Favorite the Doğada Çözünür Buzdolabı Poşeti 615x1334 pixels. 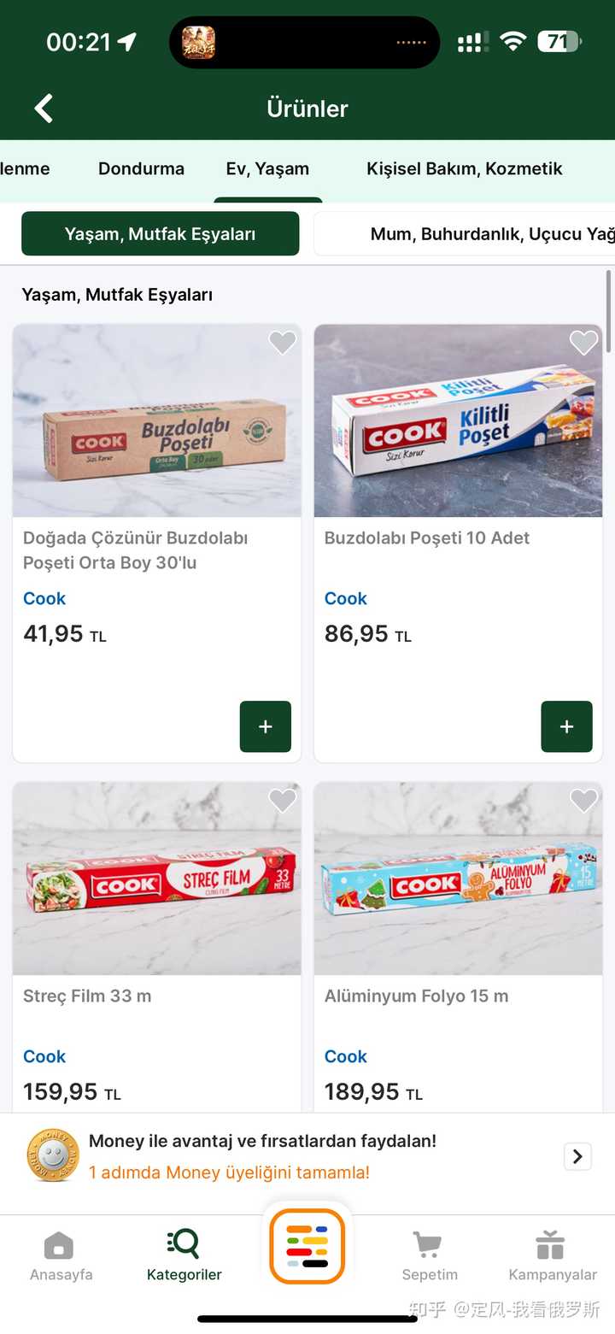[x=282, y=343]
